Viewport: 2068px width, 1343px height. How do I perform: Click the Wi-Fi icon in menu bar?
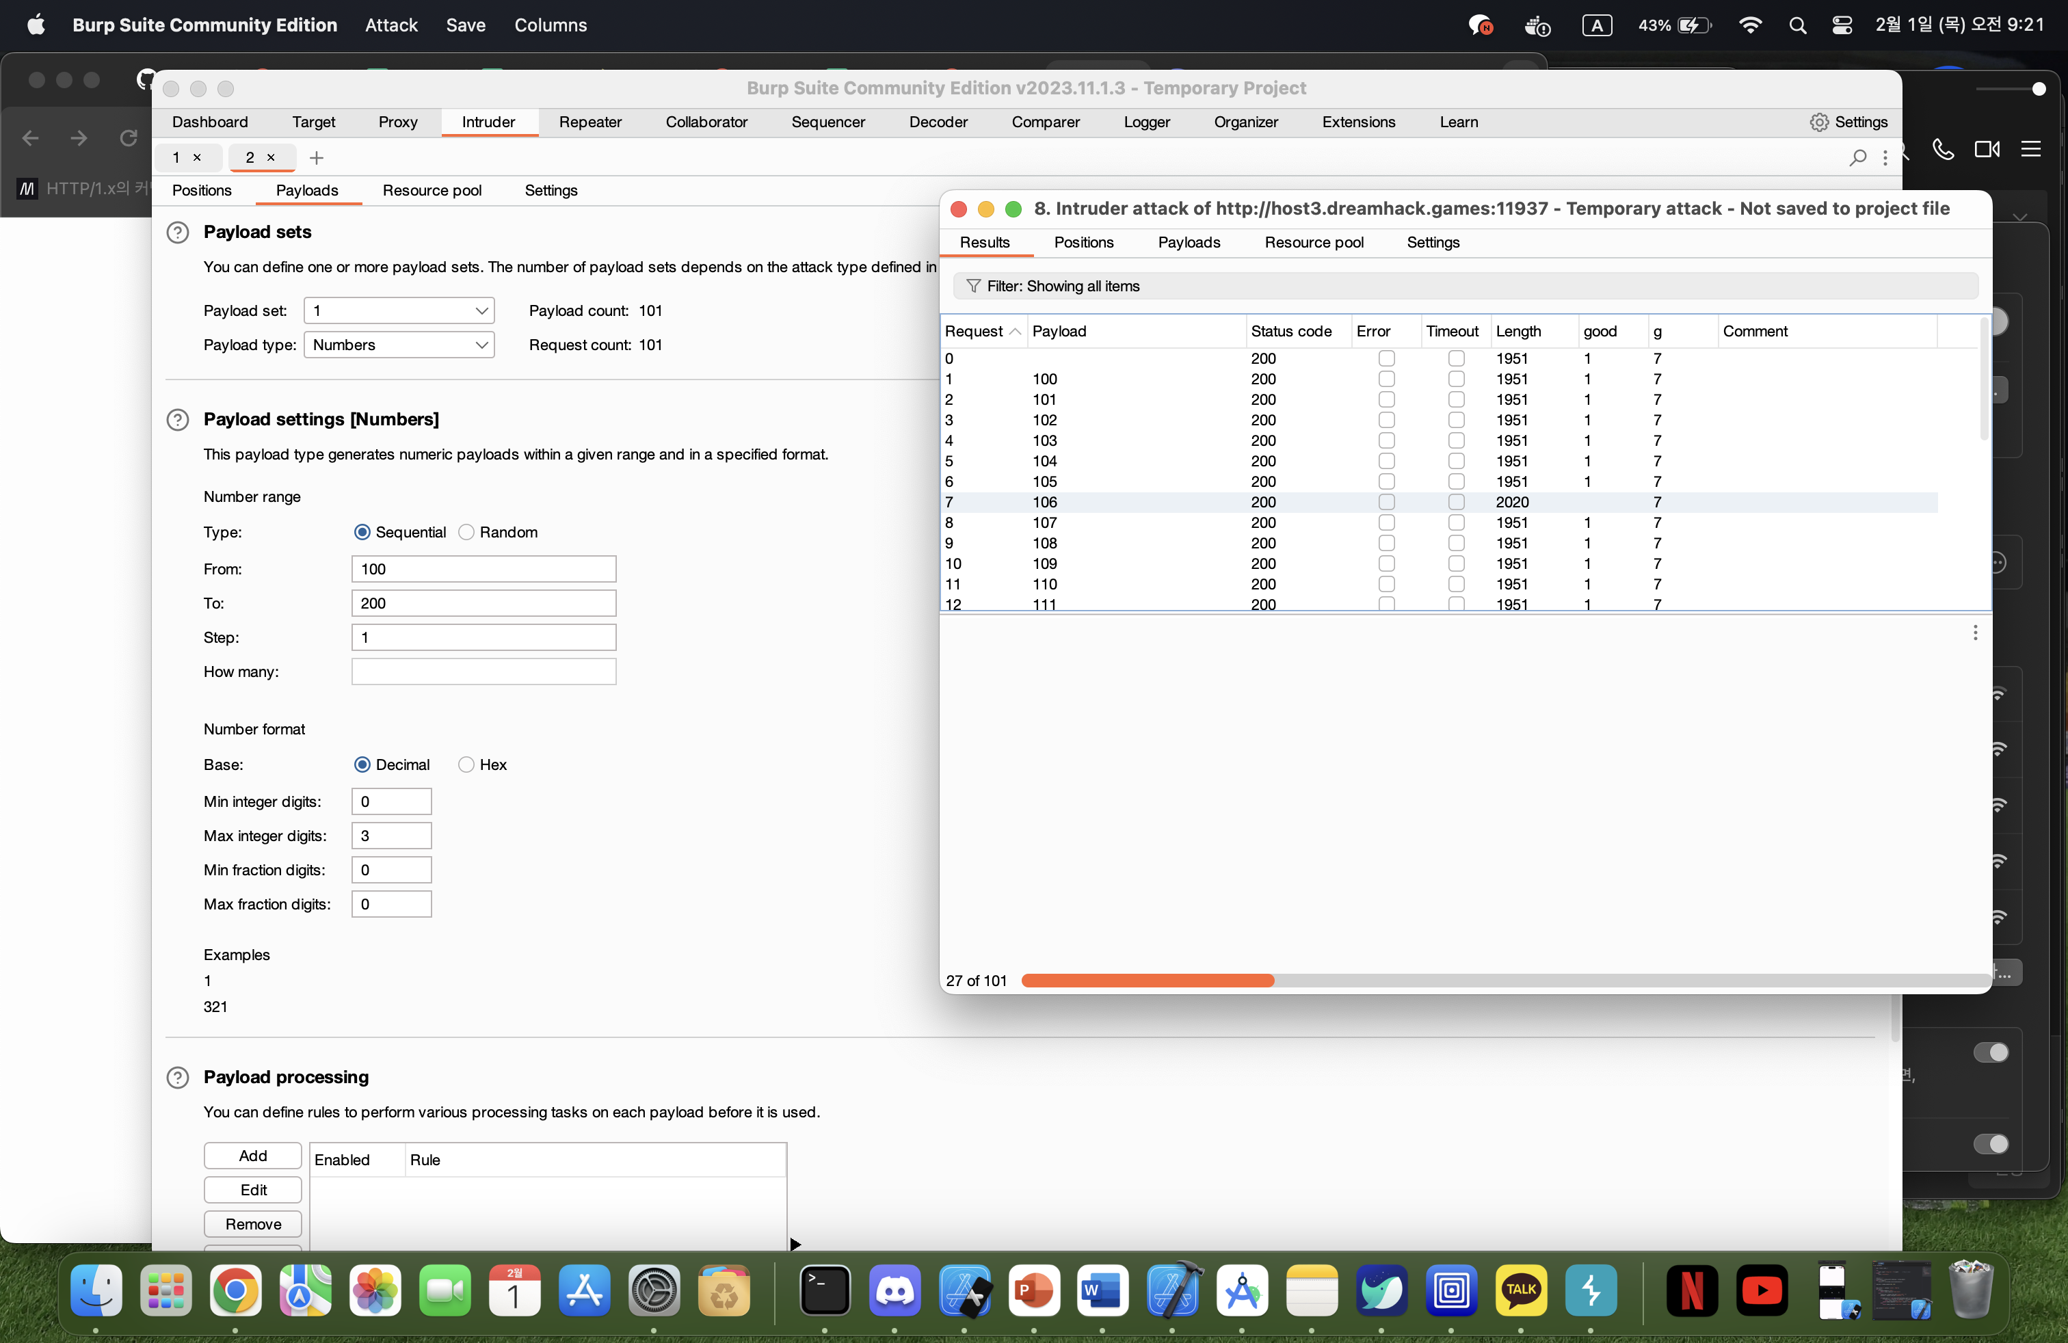point(1750,25)
